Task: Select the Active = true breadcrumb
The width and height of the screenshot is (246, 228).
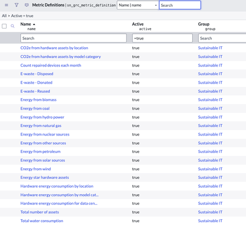Action: (22, 16)
